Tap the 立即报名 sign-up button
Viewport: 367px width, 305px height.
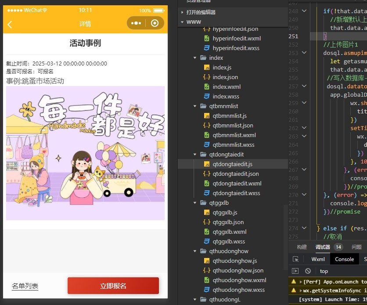113,286
